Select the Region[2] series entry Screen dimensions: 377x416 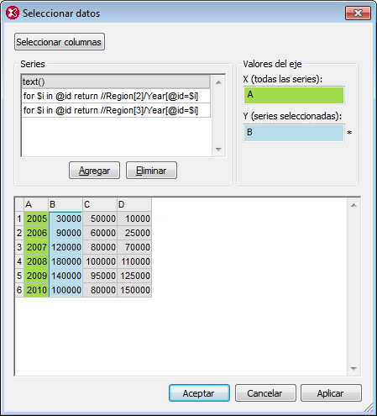[x=116, y=96]
